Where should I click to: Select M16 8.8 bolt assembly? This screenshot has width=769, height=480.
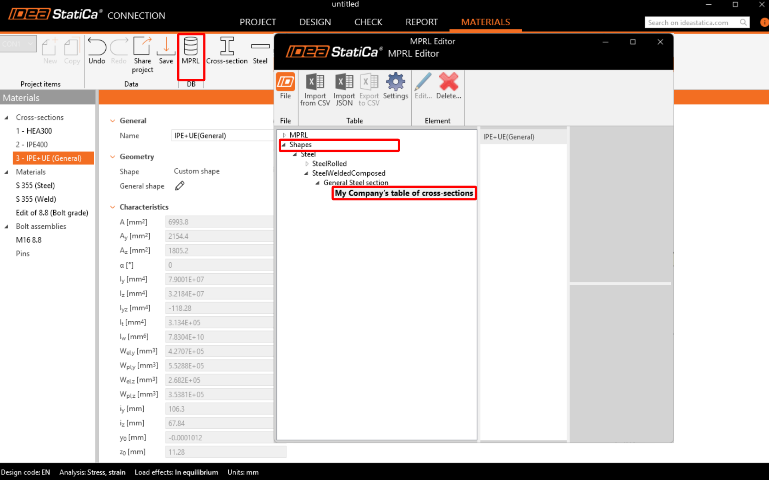(x=28, y=240)
